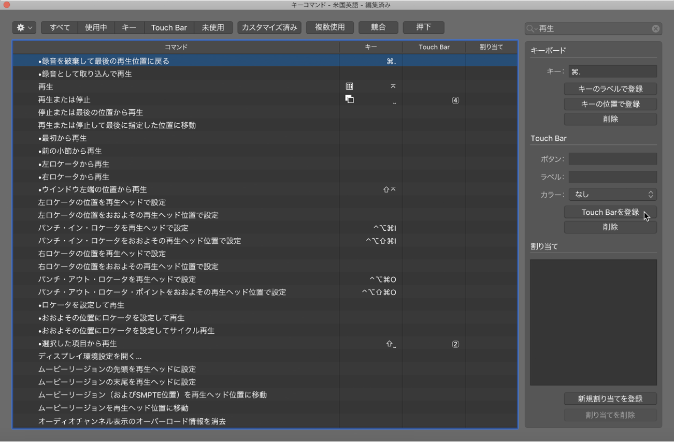The height and width of the screenshot is (442, 674).
Task: Click Touch Barを登録 button
Action: [610, 212]
